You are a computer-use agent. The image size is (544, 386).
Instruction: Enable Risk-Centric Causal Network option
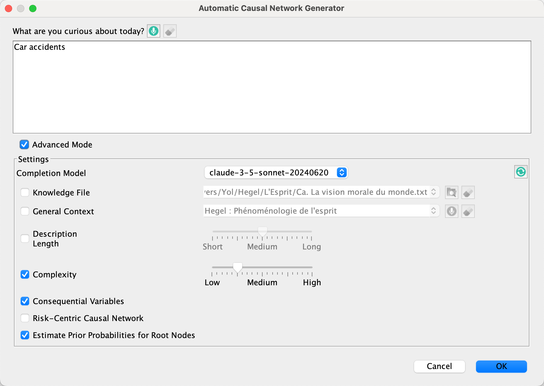coord(25,318)
